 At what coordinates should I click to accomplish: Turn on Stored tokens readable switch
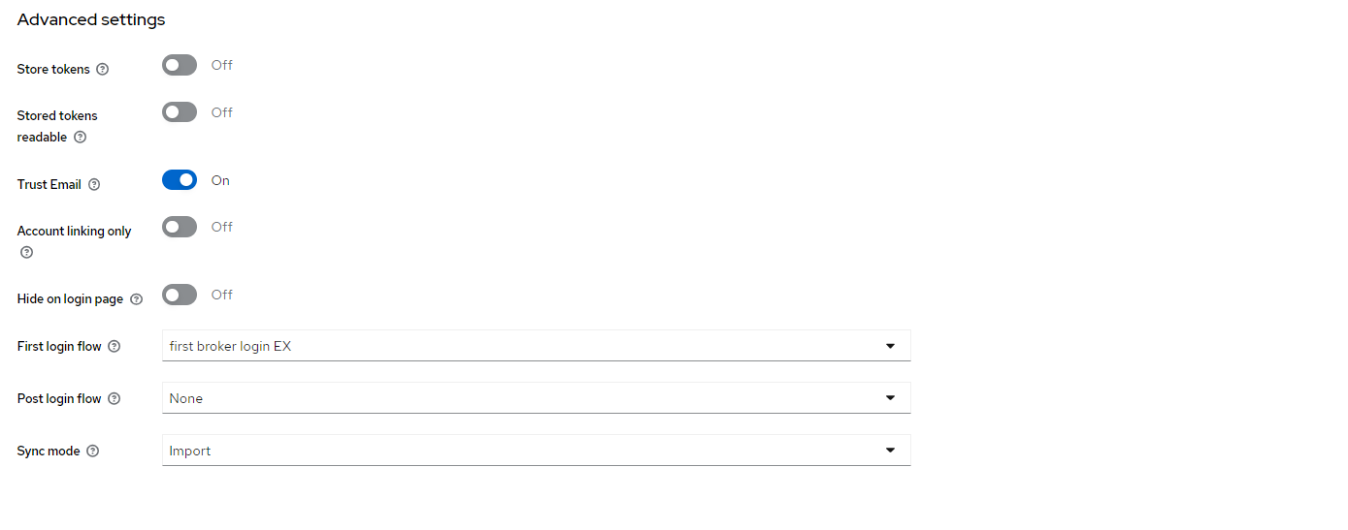point(180,112)
